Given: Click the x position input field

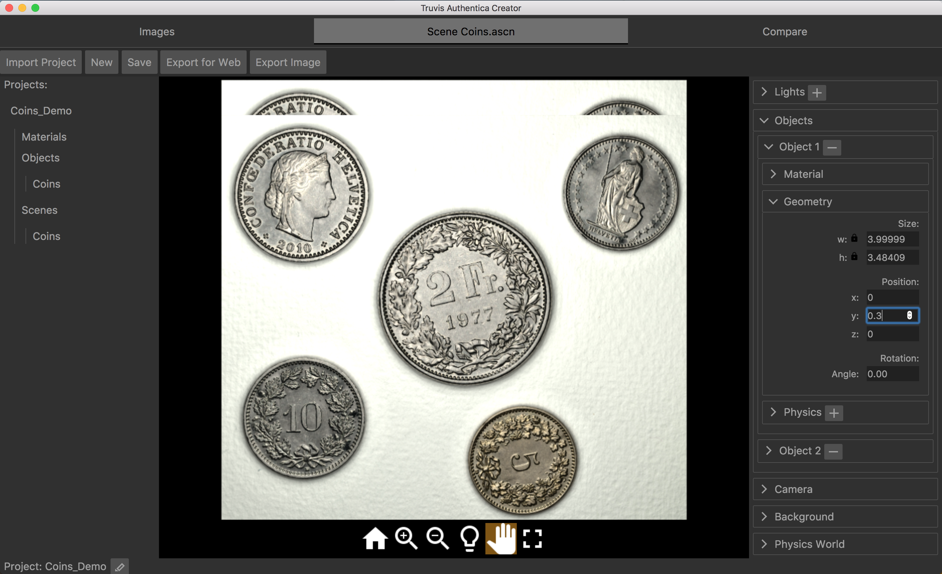Looking at the screenshot, I should (x=892, y=297).
